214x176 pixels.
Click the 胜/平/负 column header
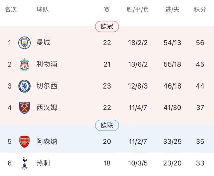click(x=138, y=10)
